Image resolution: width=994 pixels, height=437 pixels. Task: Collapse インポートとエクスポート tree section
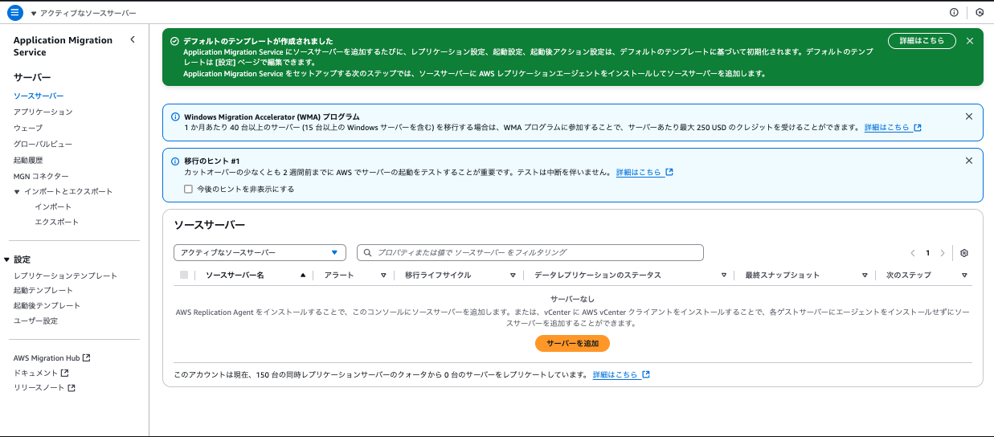17,192
